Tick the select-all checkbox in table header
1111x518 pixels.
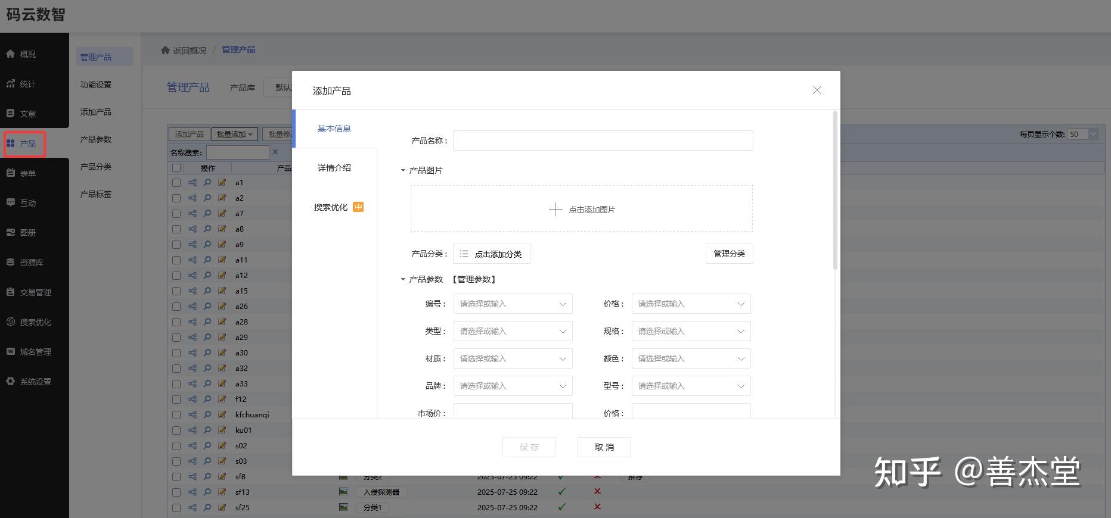[176, 168]
